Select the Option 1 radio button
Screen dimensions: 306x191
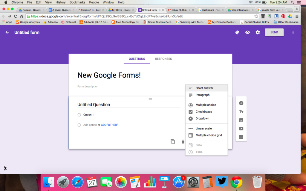point(79,115)
